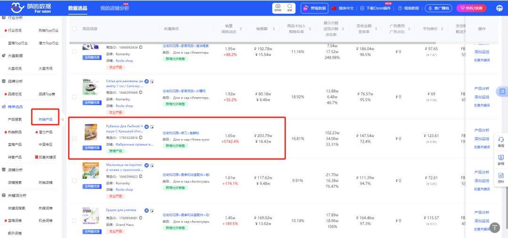Click blue round icon beside Мыльница title
This screenshot has width=508, height=238.
click(146, 165)
